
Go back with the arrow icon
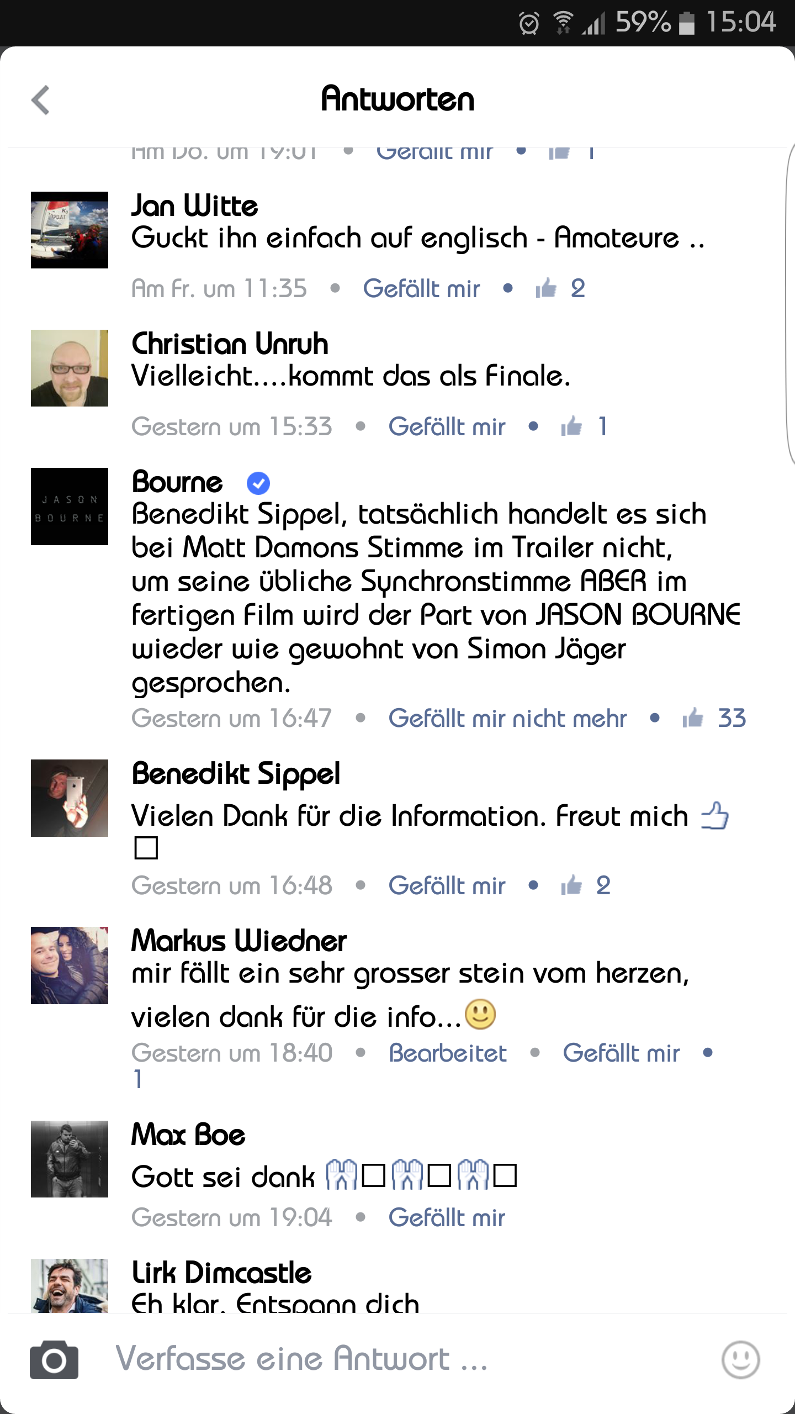[x=40, y=100]
